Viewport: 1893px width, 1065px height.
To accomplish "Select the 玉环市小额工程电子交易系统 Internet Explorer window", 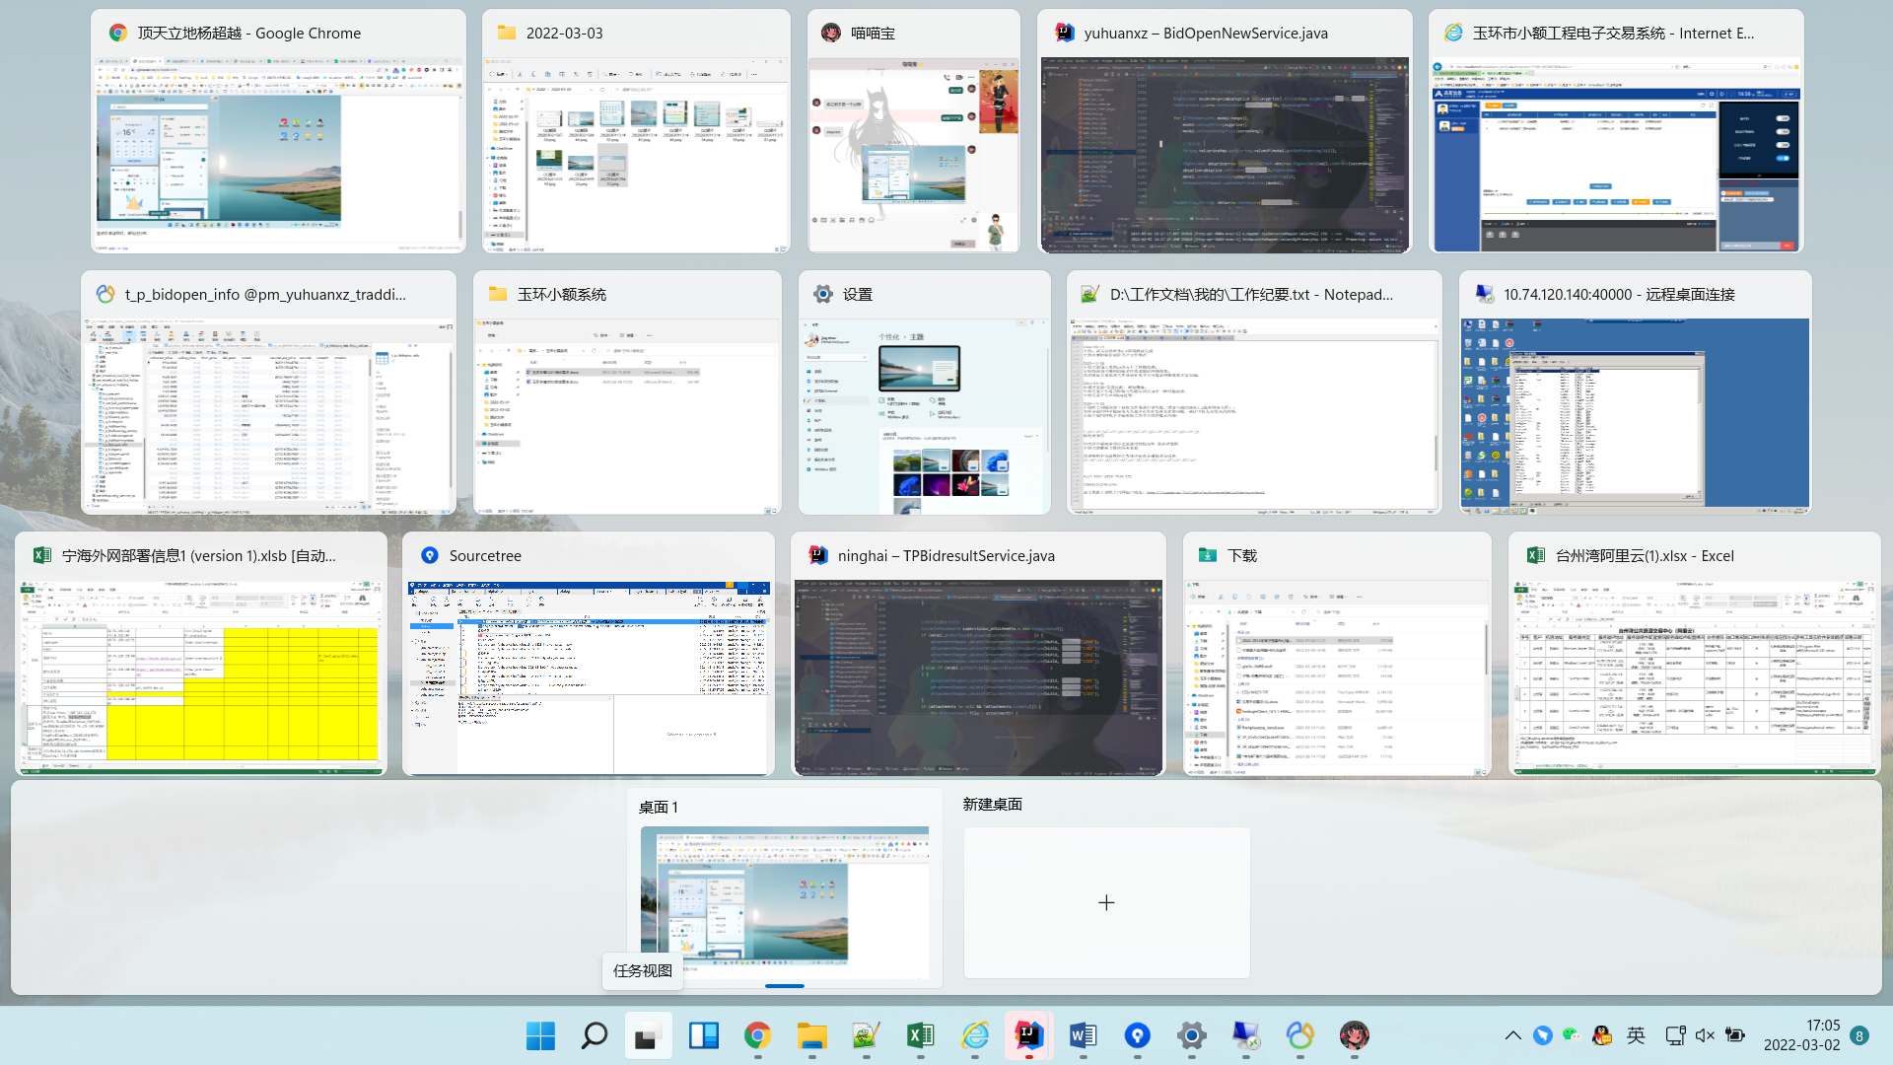I will (1616, 131).
